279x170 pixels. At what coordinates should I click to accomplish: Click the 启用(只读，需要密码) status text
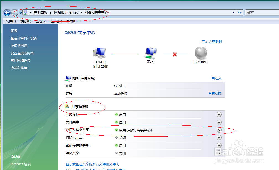[135, 130]
